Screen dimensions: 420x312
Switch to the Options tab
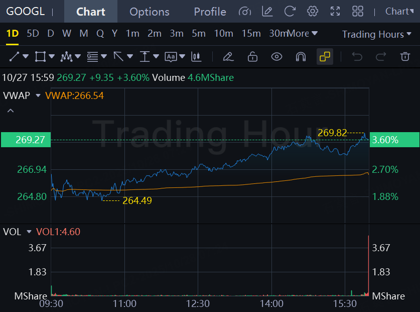coord(150,12)
